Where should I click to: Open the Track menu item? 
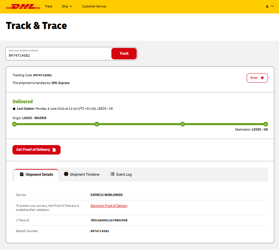(48, 6)
